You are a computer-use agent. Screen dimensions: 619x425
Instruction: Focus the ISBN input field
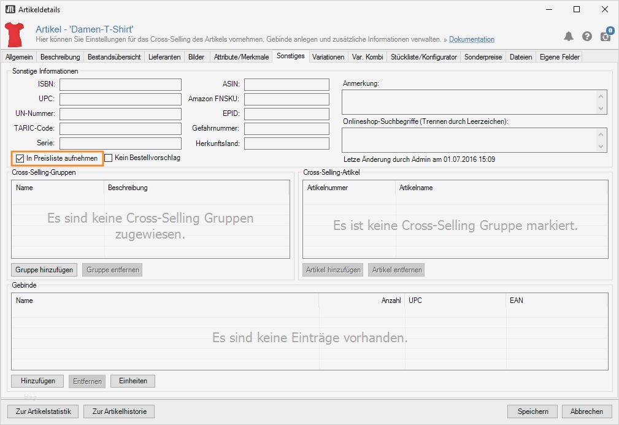pyautogui.click(x=120, y=85)
